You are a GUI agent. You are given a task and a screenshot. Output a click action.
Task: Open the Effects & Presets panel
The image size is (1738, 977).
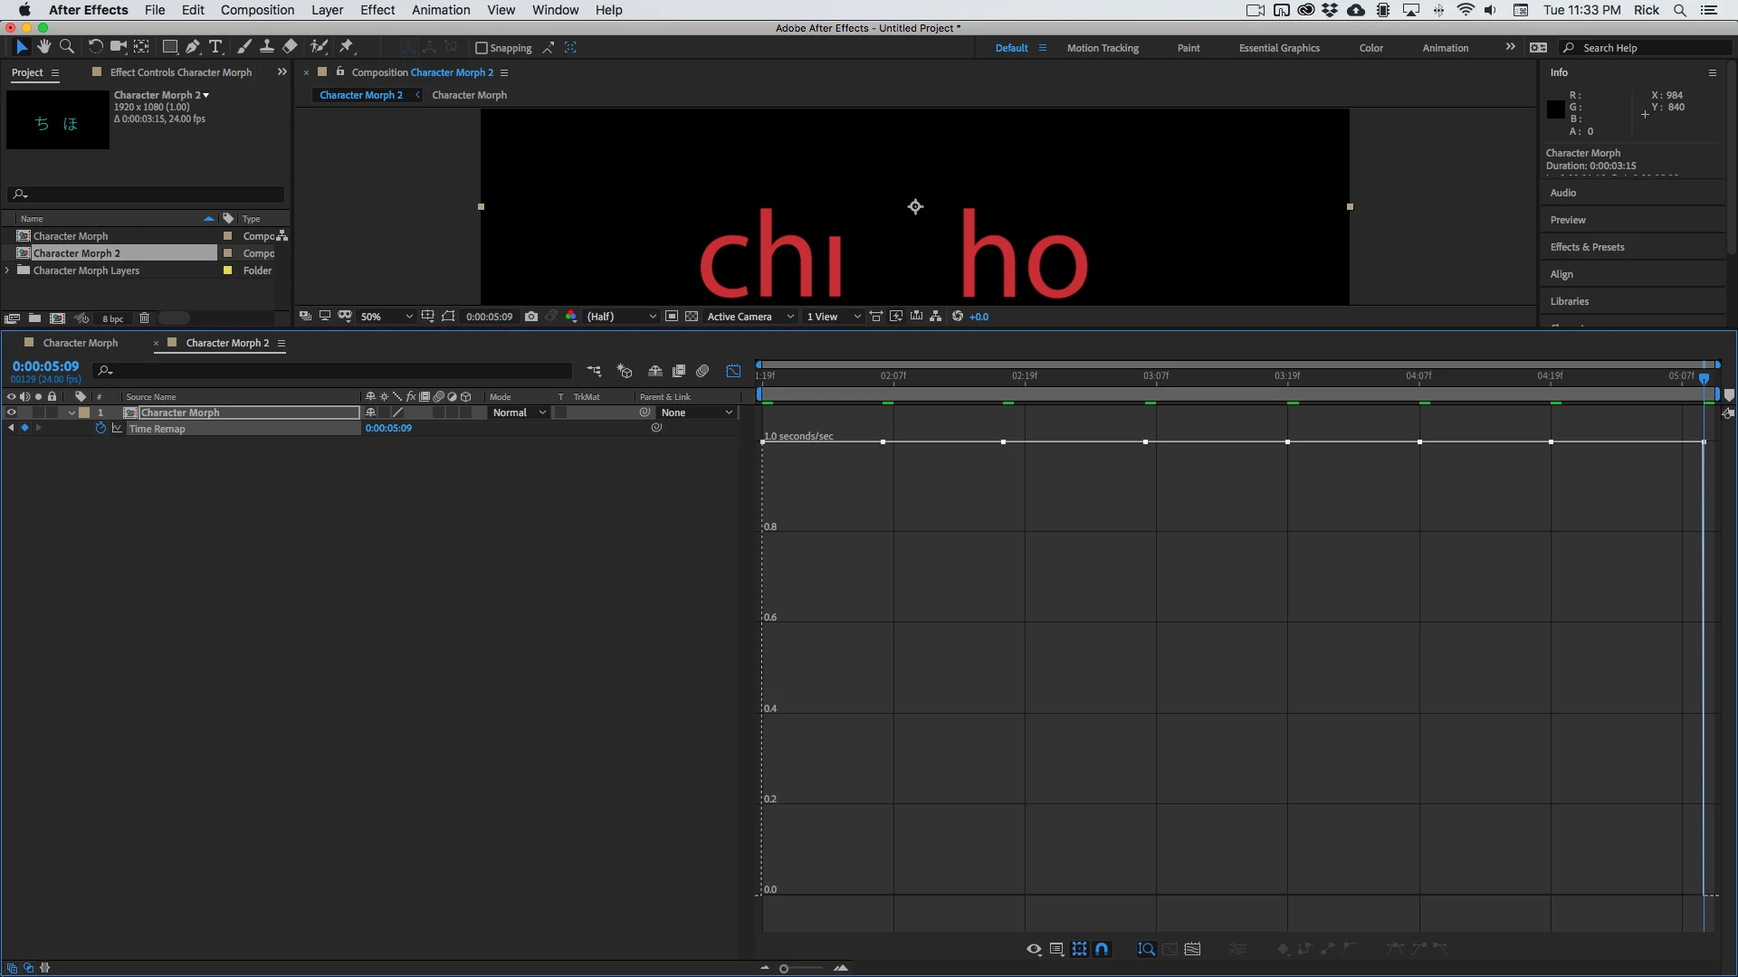click(x=1587, y=247)
